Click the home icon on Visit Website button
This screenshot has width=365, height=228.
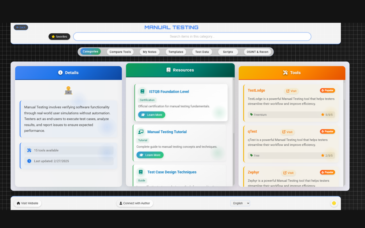click(19, 203)
